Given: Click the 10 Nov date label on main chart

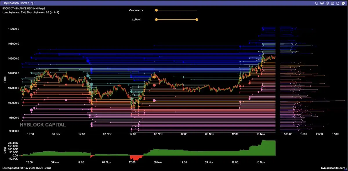Looking at the screenshot, I should [x=261, y=134].
